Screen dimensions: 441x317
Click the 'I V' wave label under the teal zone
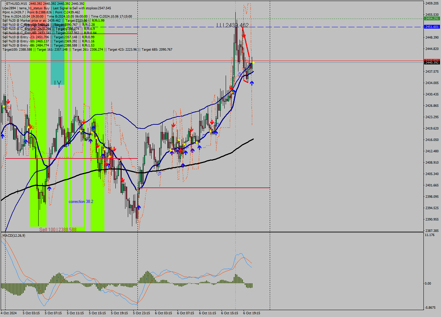[x=58, y=83]
